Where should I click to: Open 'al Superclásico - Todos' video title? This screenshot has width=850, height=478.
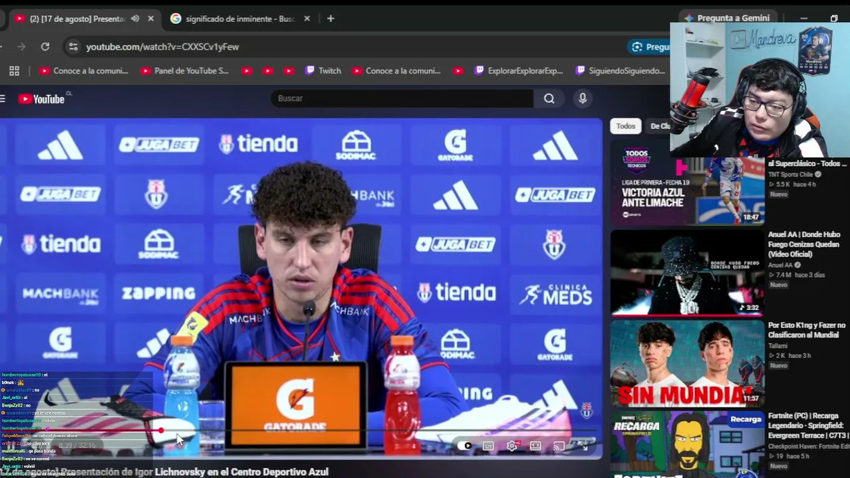coord(807,163)
